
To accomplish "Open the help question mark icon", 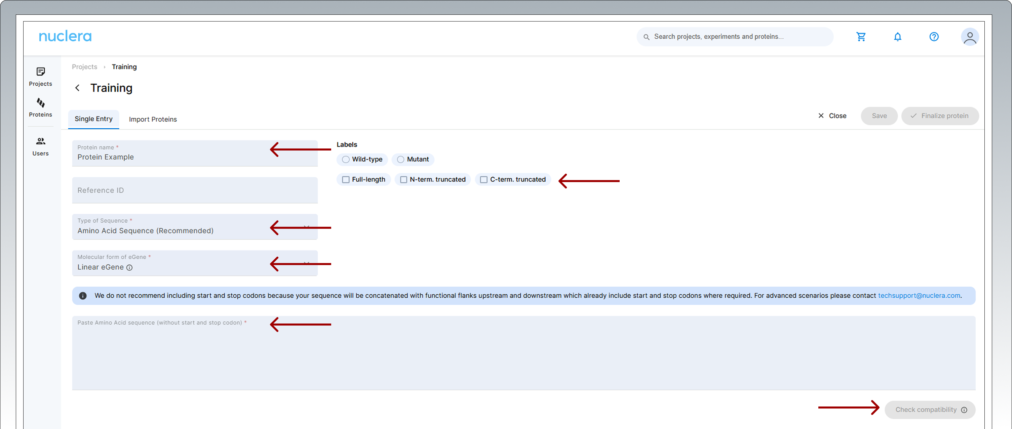I will click(x=934, y=37).
